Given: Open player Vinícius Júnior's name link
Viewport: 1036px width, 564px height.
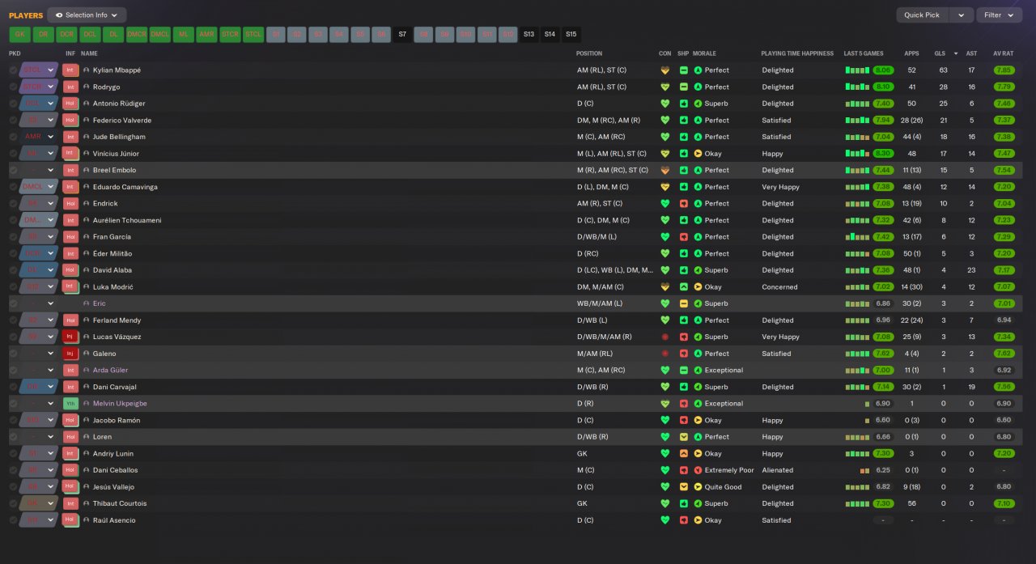Looking at the screenshot, I should click(116, 154).
